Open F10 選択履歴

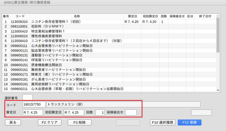(163, 123)
